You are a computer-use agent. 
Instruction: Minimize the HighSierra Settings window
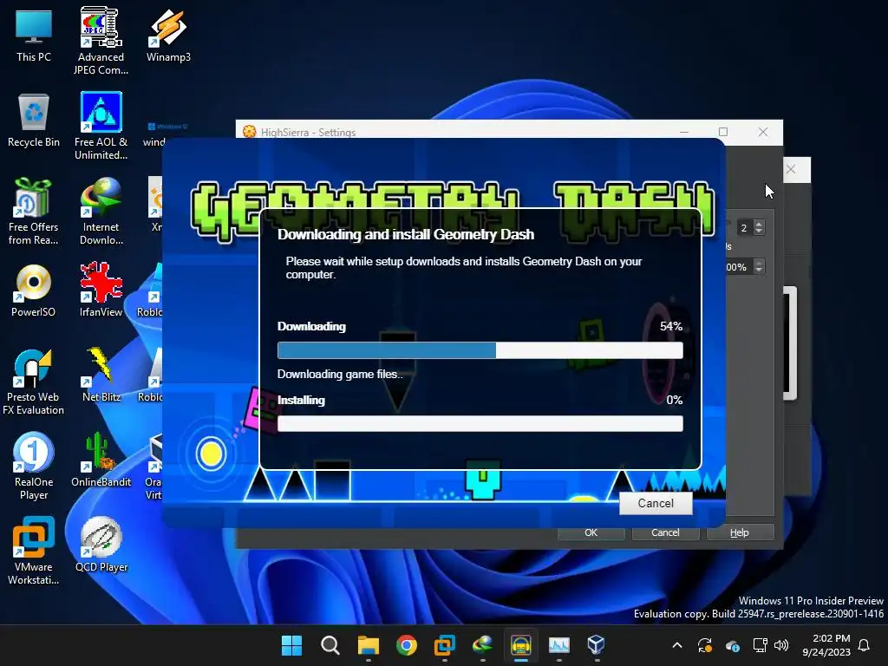point(684,132)
